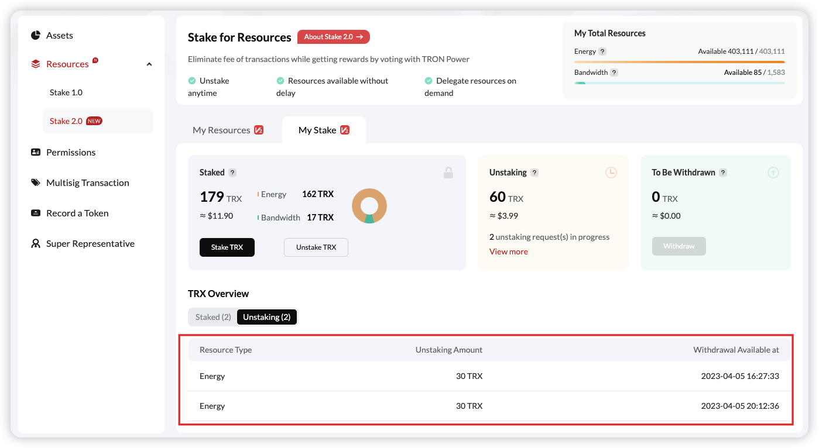
Task: Click the Super Representative person icon
Action: [36, 243]
